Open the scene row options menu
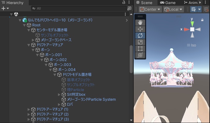The height and width of the screenshot is (123, 210). (x=125, y=14)
